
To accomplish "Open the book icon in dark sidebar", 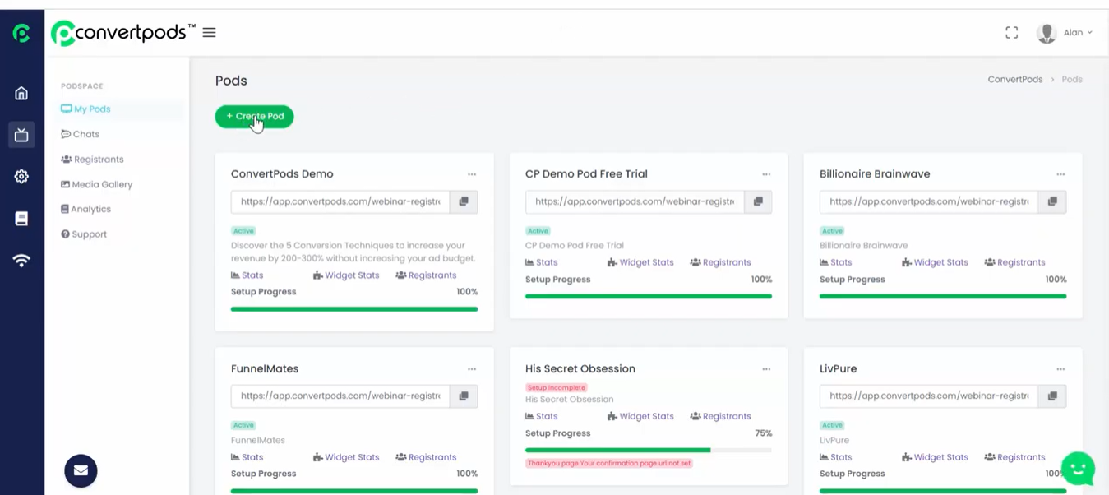I will 21,219.
